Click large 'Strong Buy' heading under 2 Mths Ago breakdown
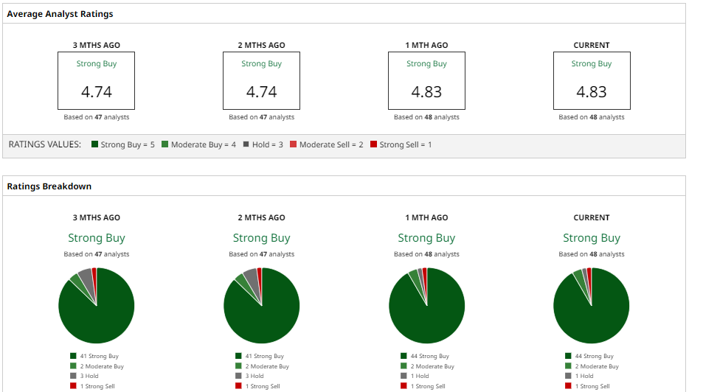703x392 pixels. (261, 238)
